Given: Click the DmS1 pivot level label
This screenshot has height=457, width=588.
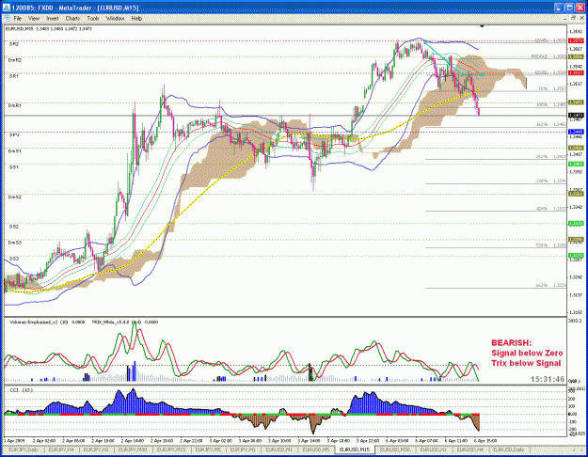Looking at the screenshot, I should click(15, 151).
